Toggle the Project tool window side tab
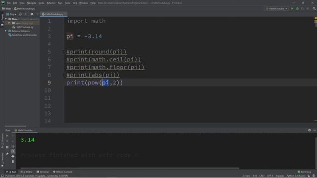 coord(2,20)
